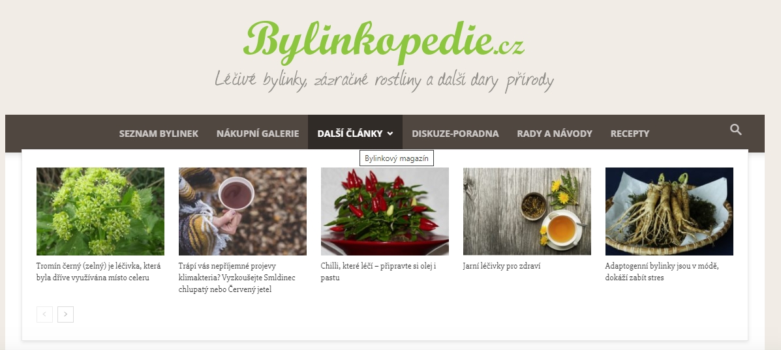Go to previous articles with left arrow
The height and width of the screenshot is (350, 781).
click(x=44, y=314)
